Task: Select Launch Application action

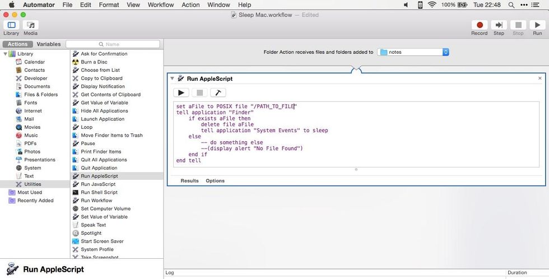Action: point(103,119)
